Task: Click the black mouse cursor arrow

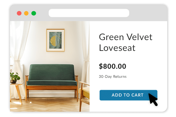Action: [x=153, y=99]
